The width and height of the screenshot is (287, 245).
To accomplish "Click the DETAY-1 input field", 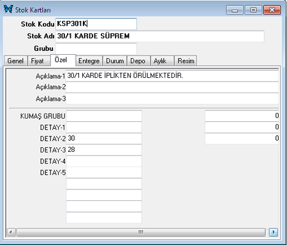I will pos(104,127).
